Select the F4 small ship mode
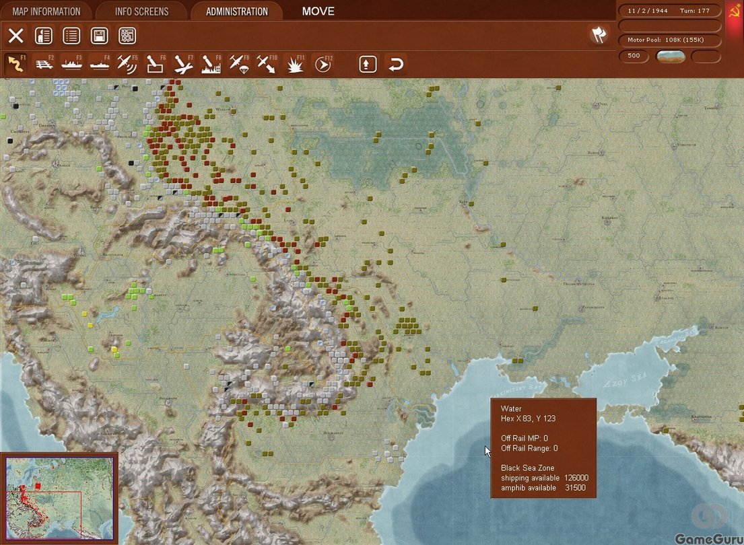Viewport: 744px width, 545px height. point(100,64)
